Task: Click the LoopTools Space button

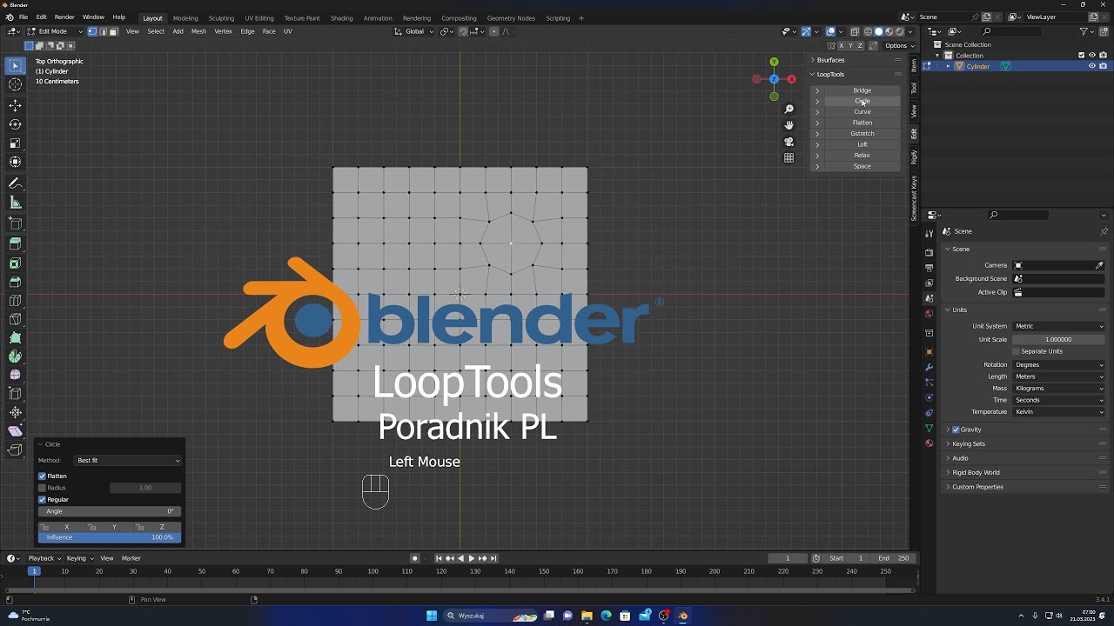Action: (x=862, y=166)
